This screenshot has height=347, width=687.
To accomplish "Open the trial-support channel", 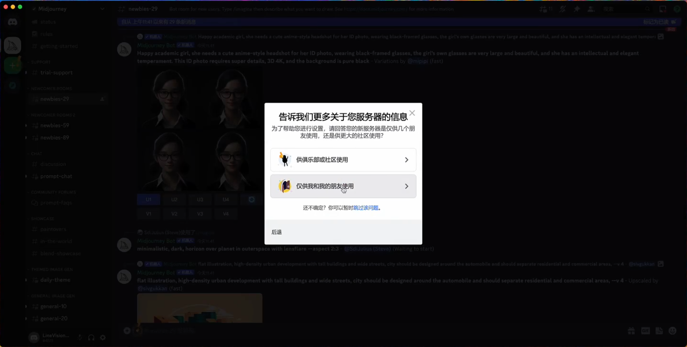I will pos(56,72).
